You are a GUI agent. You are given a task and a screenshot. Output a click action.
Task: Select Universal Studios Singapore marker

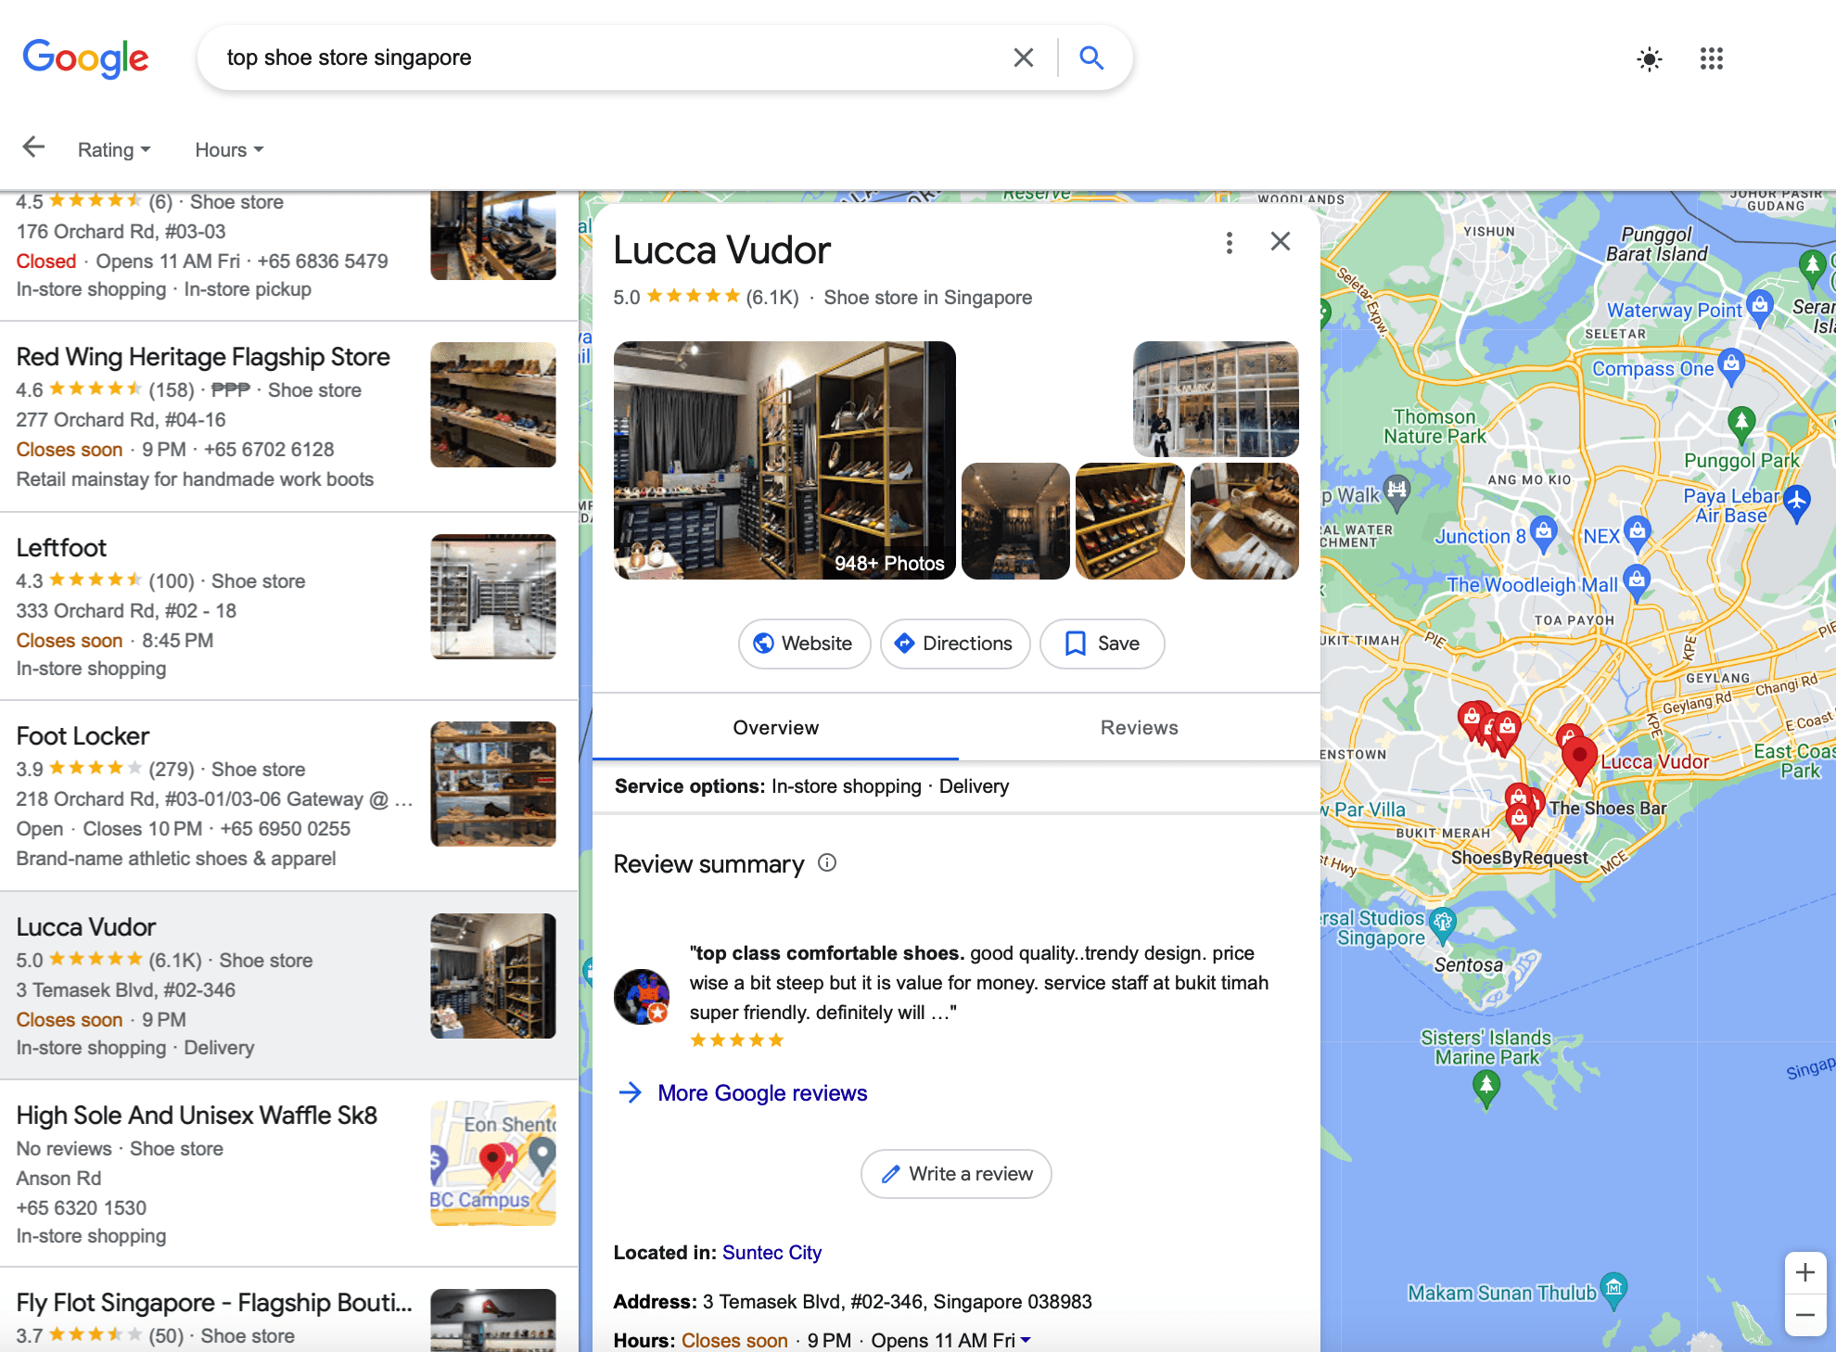[x=1443, y=925]
